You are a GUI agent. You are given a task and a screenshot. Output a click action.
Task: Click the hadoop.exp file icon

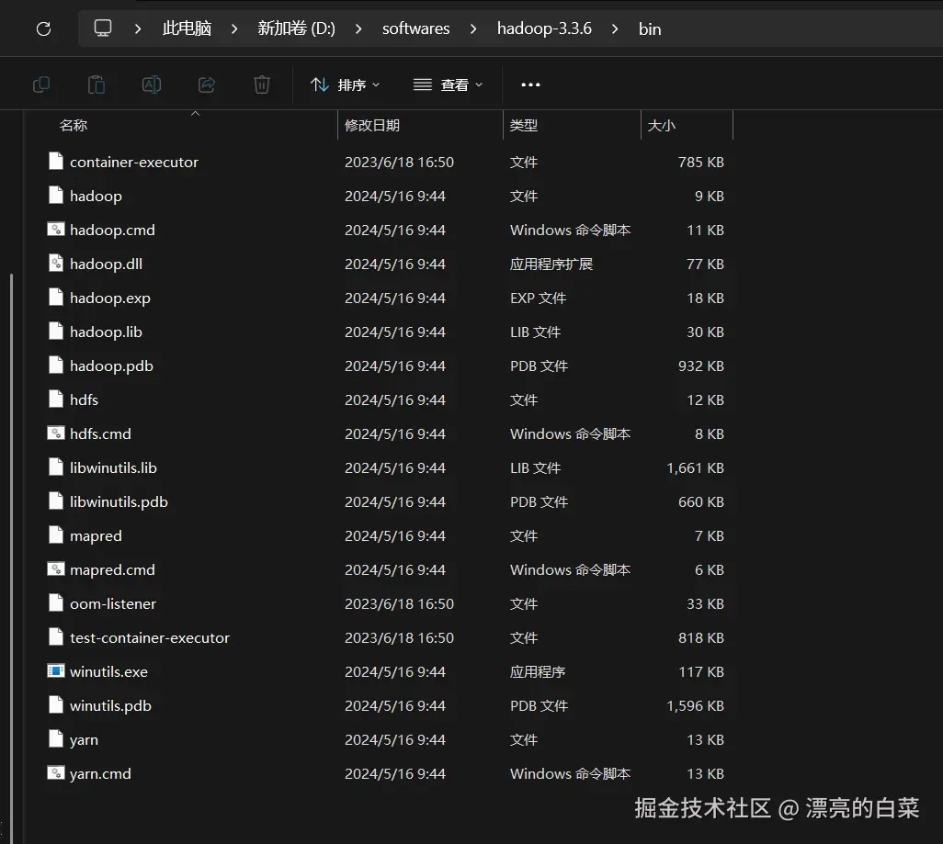click(x=56, y=297)
